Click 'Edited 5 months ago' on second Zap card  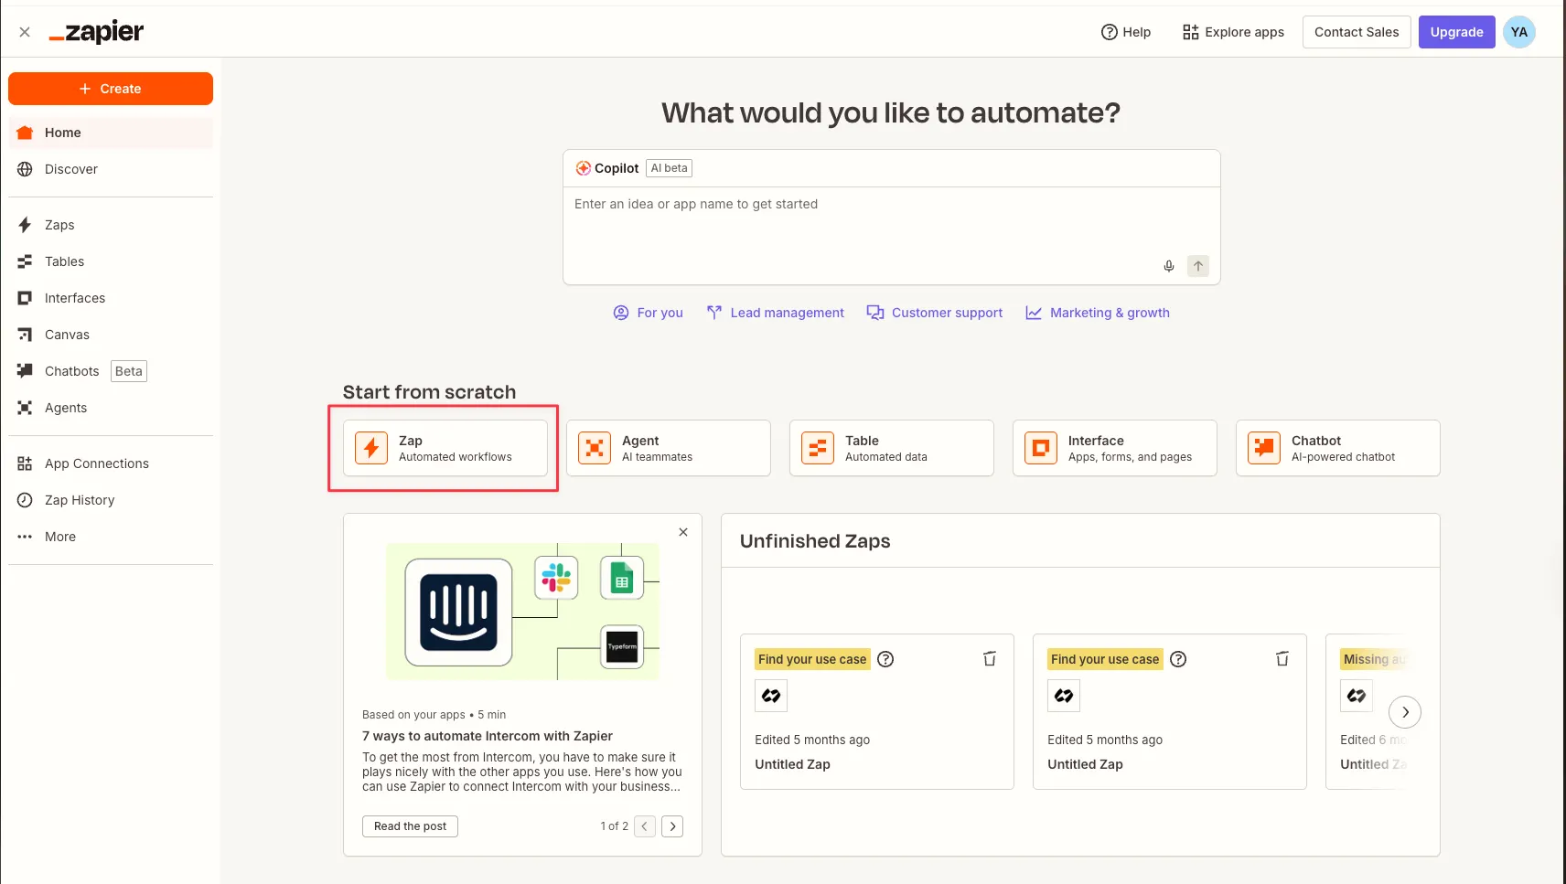[x=1105, y=740]
